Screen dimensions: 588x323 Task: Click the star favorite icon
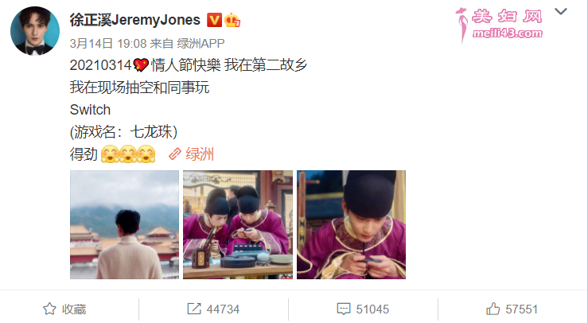tap(49, 309)
